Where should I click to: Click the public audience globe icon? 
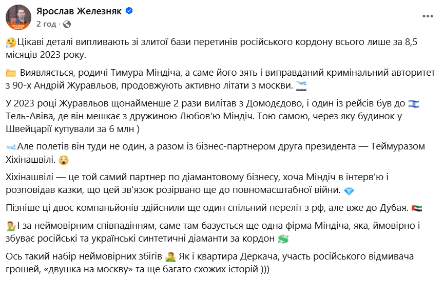[67, 24]
